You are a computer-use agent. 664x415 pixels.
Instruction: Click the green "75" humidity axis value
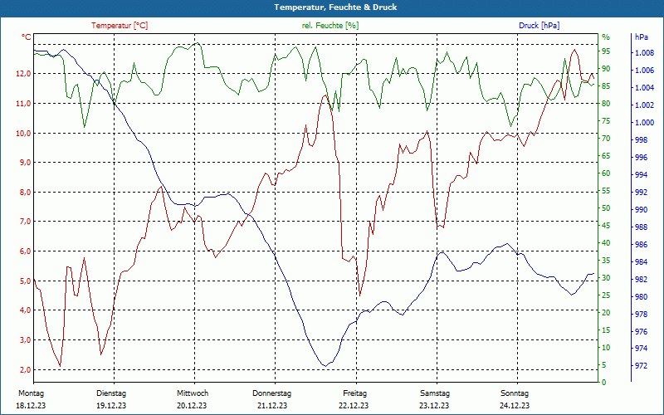click(x=606, y=121)
